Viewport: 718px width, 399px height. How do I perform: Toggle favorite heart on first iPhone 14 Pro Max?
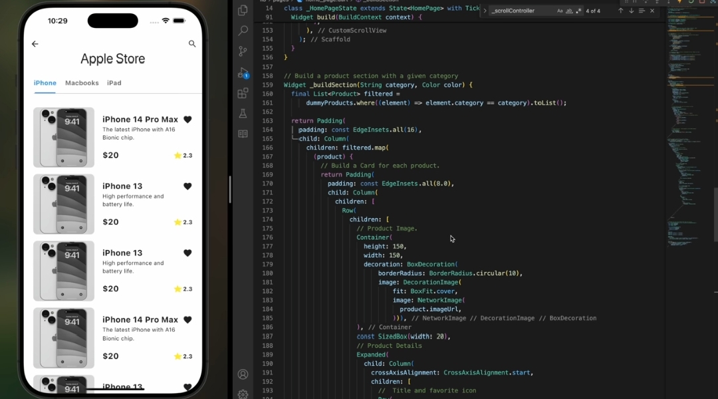click(x=187, y=120)
